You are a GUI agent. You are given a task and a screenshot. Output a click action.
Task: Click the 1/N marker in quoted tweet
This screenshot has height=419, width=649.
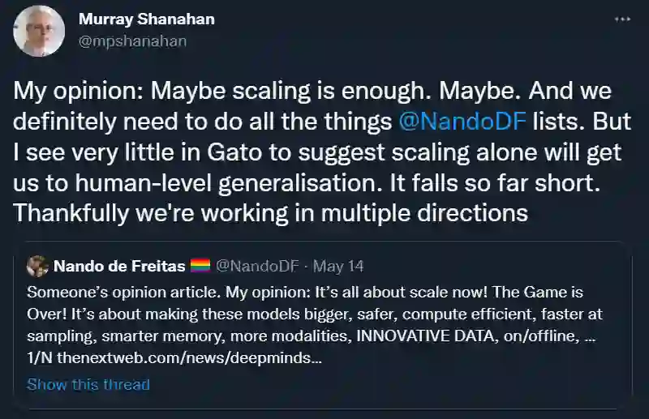pyautogui.click(x=41, y=357)
